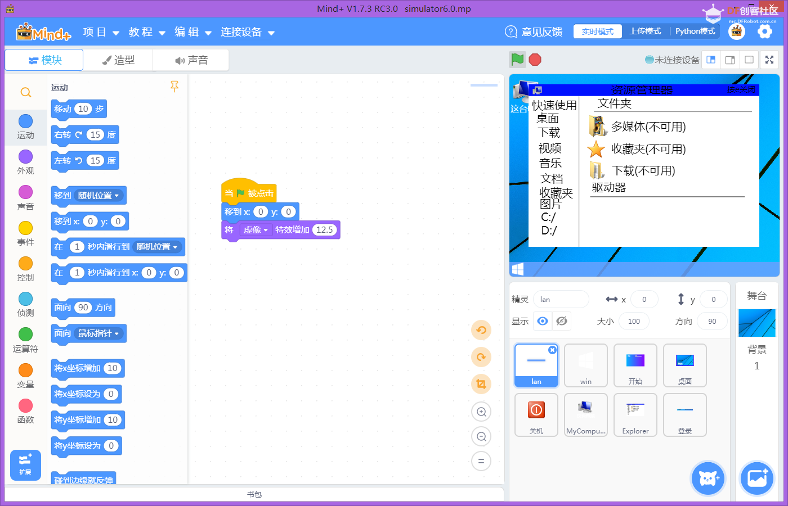Screen dimensions: 788x506
Task: Switch to the 模块 blocks tab
Action: [x=44, y=60]
